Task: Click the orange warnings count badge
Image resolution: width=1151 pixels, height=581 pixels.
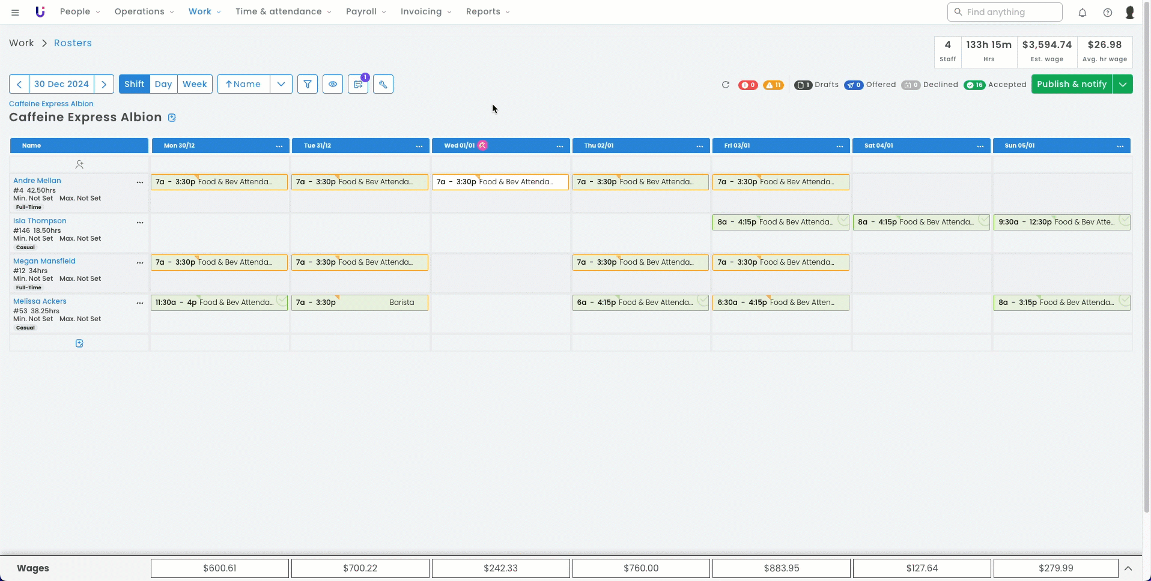Action: 773,85
